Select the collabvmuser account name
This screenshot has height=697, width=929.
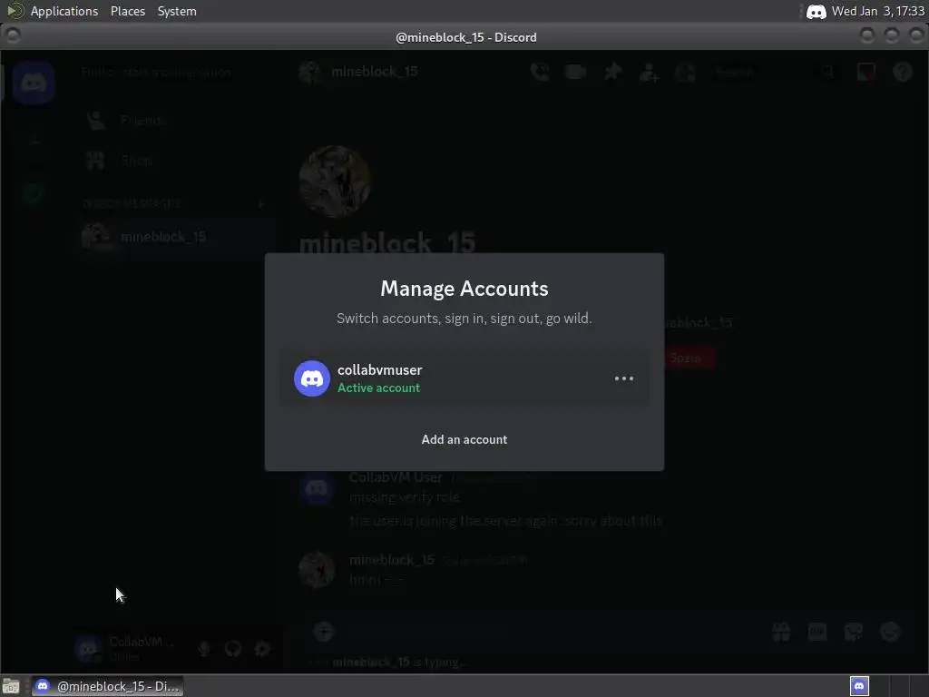point(380,370)
